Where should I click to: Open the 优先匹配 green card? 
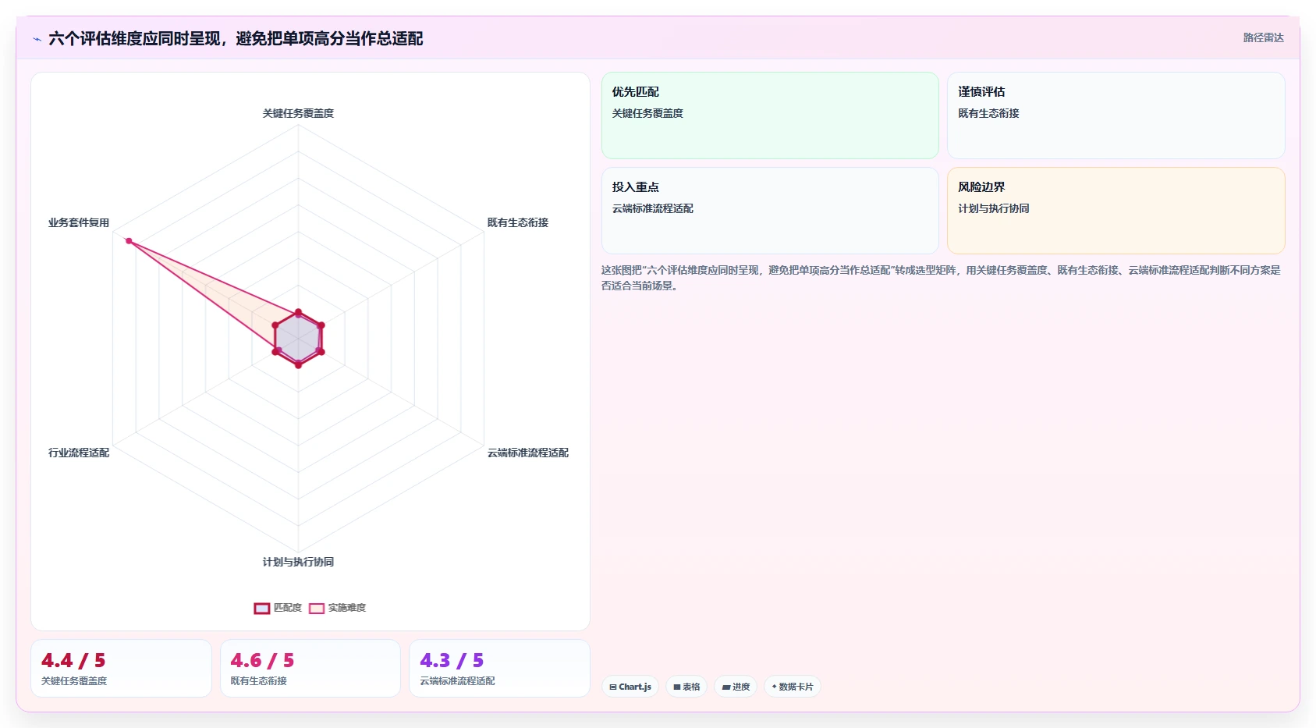click(x=770, y=115)
